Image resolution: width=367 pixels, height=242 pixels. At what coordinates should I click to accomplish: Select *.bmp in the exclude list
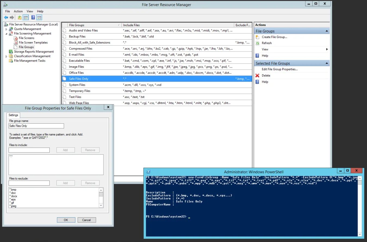(x=13, y=190)
